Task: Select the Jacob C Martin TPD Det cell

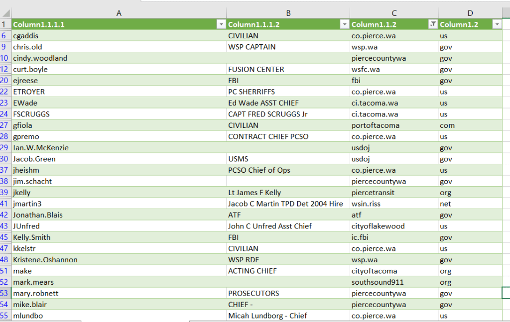Action: (x=288, y=204)
